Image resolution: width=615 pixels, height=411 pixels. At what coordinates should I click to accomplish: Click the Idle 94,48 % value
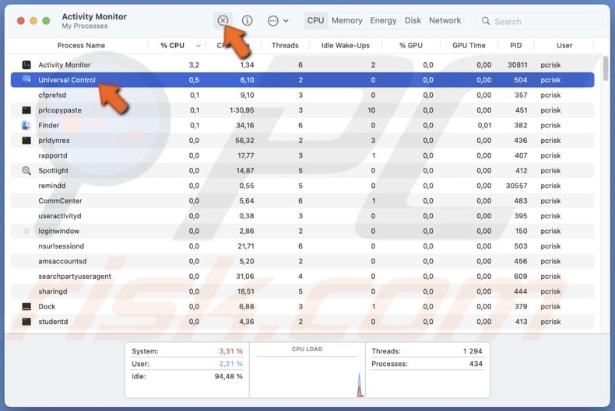229,377
